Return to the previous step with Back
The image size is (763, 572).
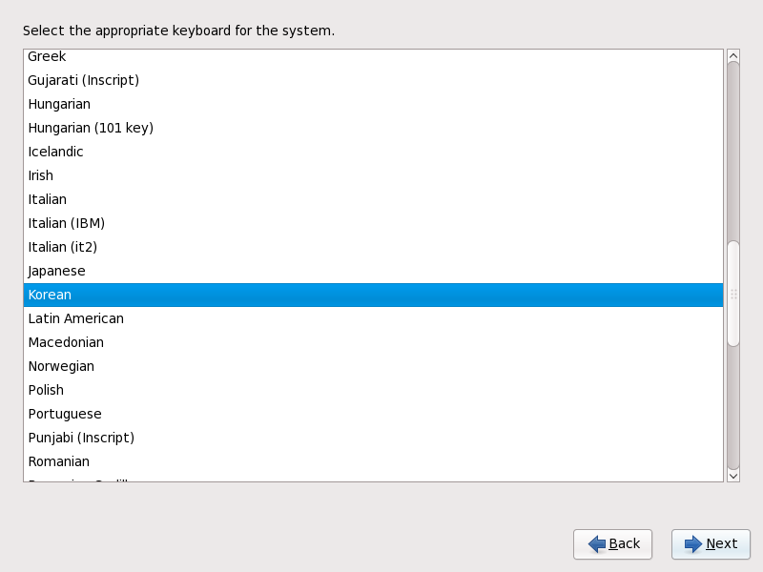point(612,543)
